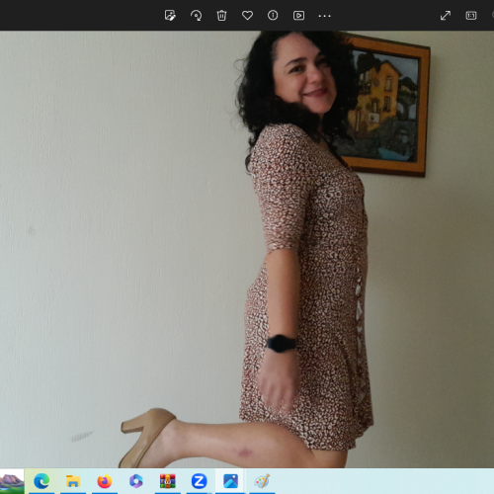
Task: Click the displayed photo of the woman
Action: [x=247, y=249]
